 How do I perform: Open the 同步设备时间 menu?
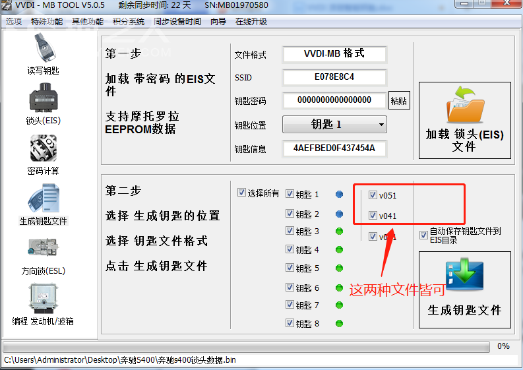[x=177, y=22]
